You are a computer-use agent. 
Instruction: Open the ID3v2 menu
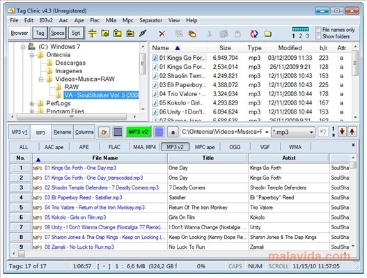coord(46,20)
